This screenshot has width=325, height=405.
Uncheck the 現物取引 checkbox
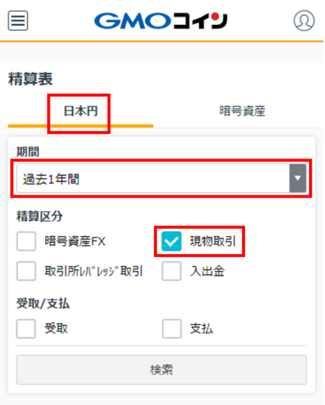pos(171,241)
